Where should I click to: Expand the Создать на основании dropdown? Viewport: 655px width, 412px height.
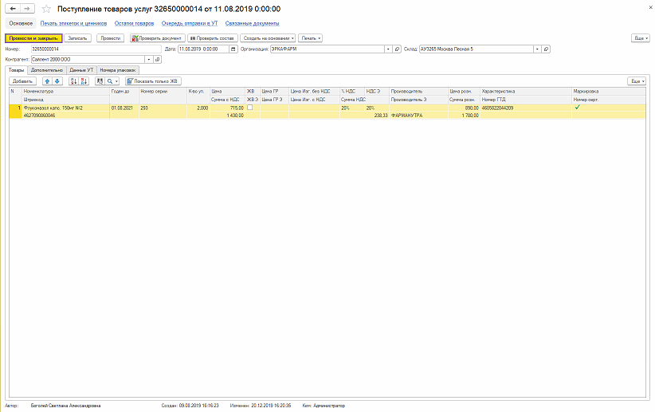point(268,37)
